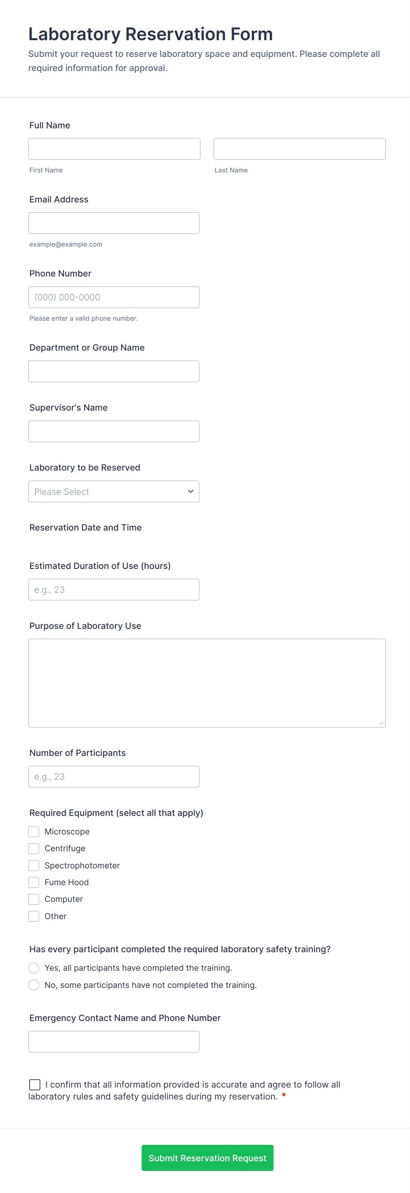
Task: Check the Microscope equipment checkbox
Action: click(x=34, y=832)
